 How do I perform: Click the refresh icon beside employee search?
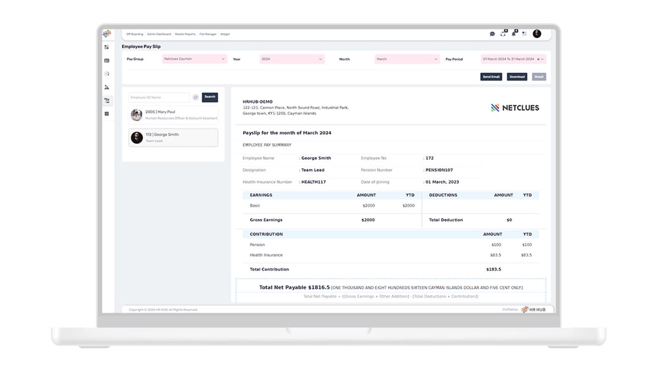(196, 97)
